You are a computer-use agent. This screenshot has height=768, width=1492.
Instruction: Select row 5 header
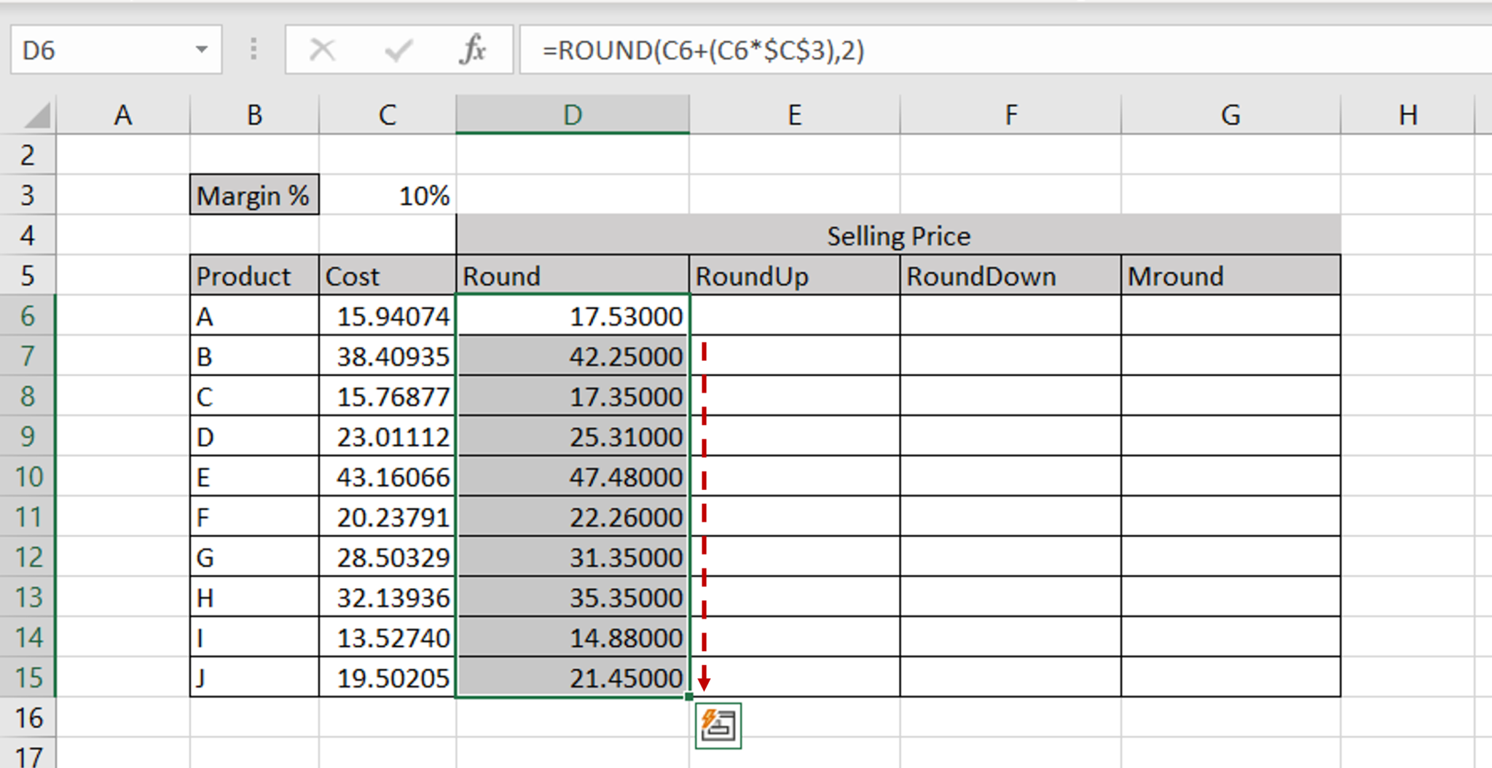pos(28,275)
